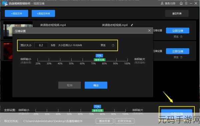Click the scissors app logo in title bar

click(x=5, y=3)
